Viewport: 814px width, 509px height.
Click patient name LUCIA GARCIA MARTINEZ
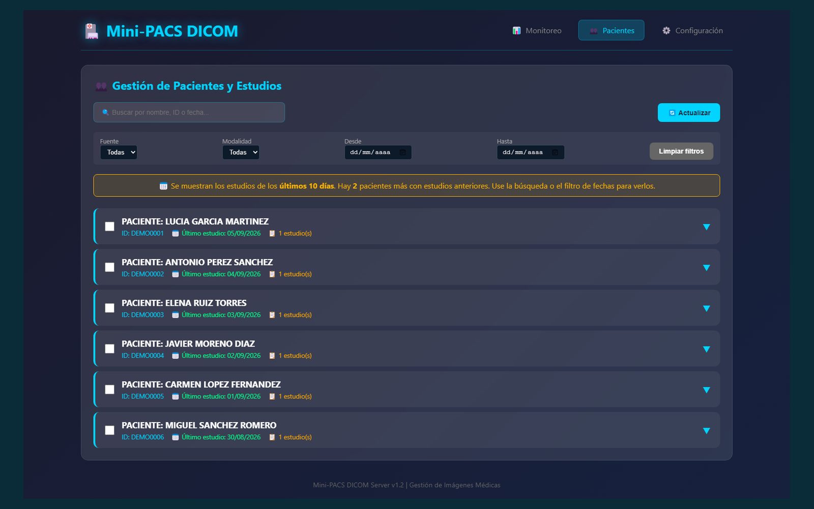[x=217, y=221]
